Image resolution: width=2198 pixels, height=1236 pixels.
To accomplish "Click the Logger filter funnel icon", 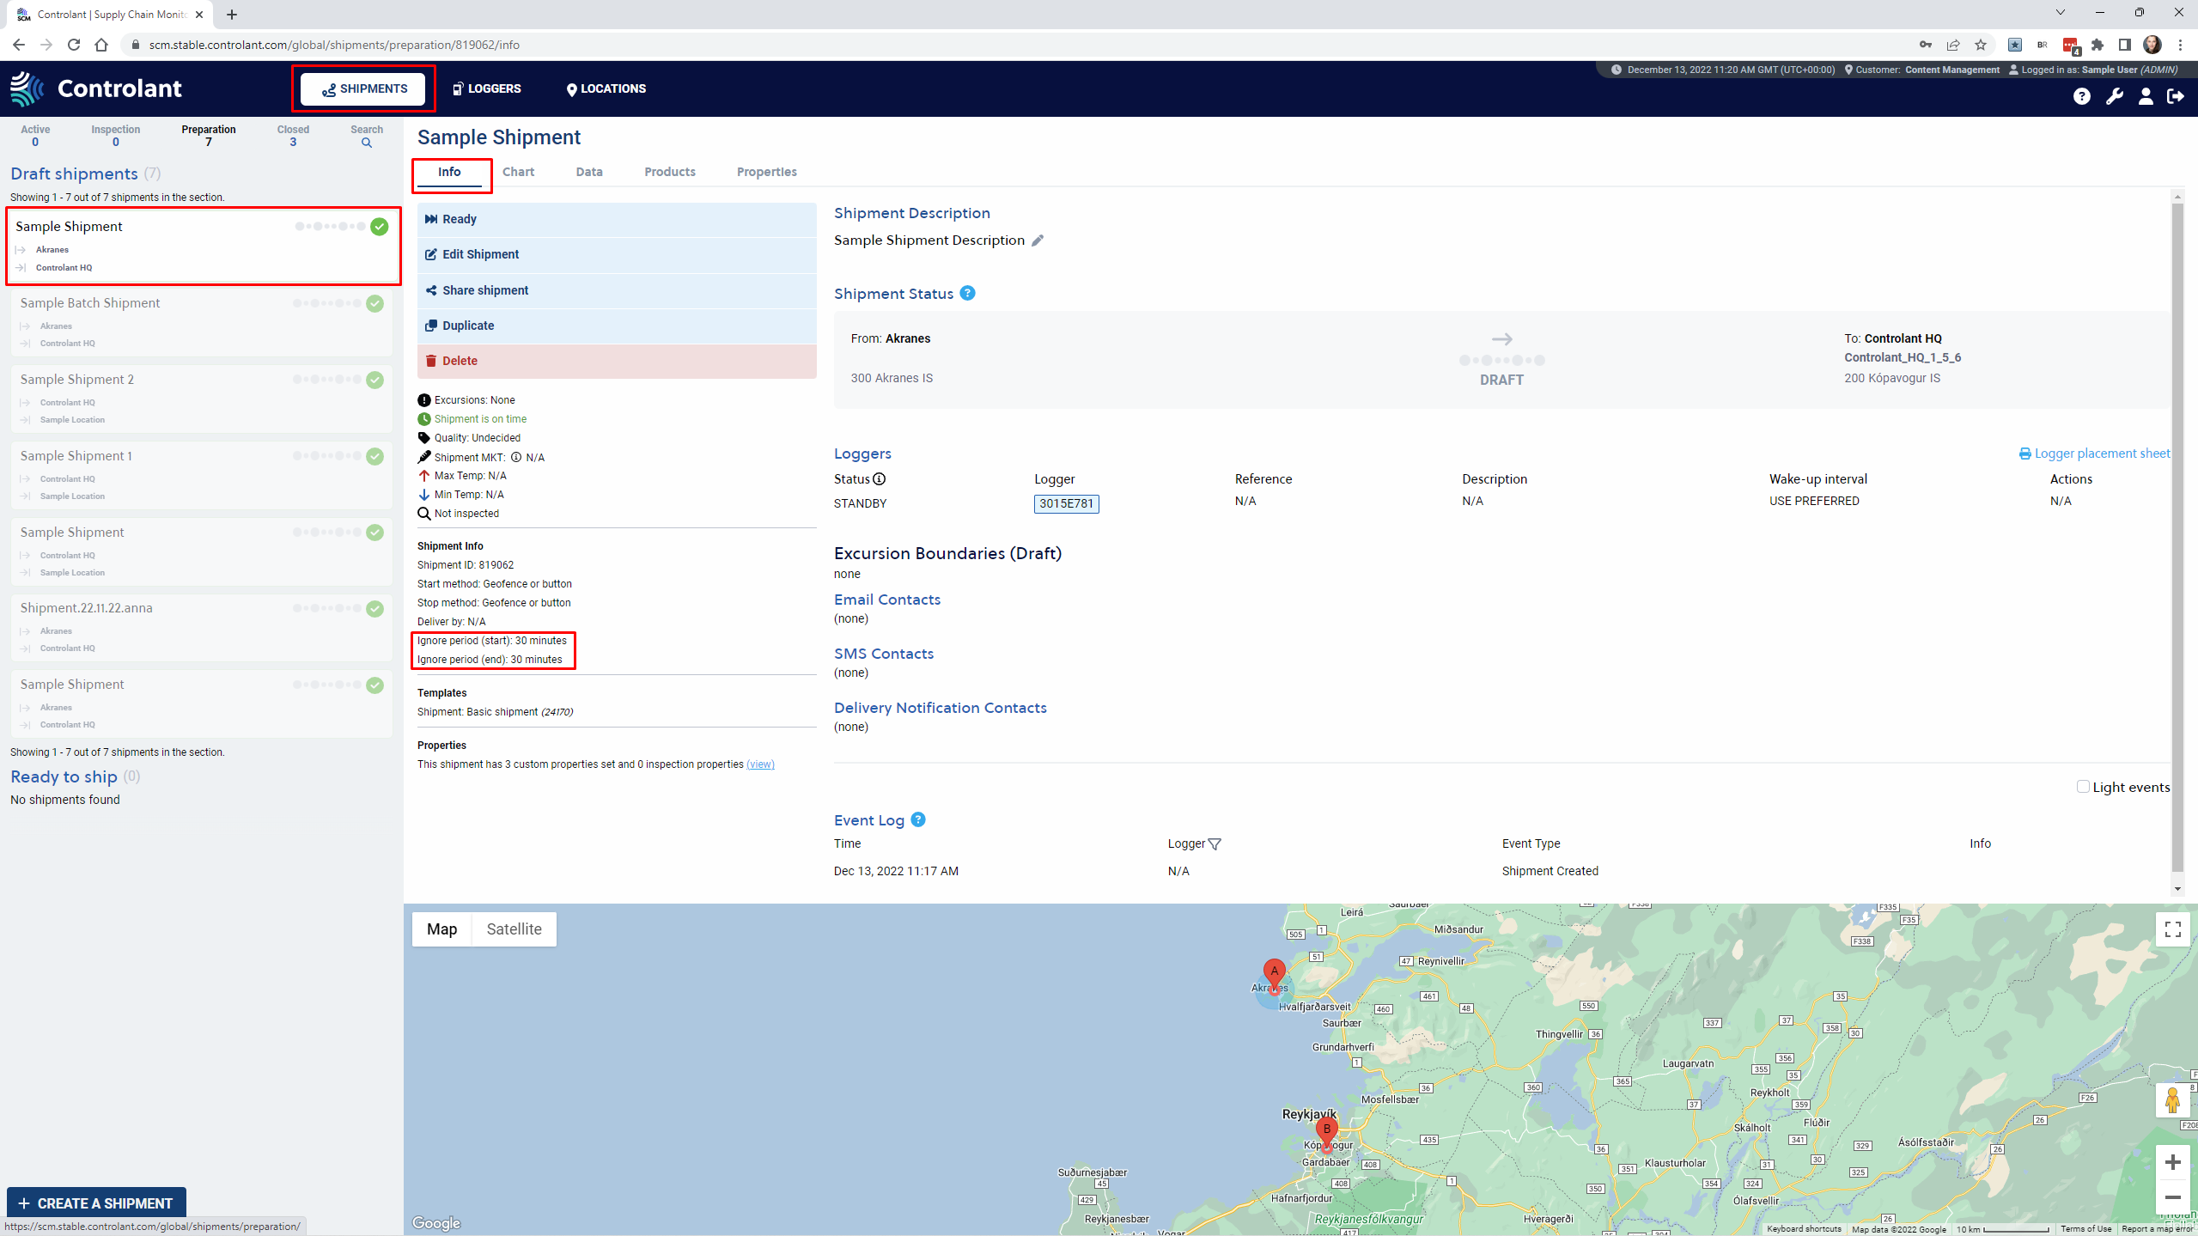I will [1215, 844].
